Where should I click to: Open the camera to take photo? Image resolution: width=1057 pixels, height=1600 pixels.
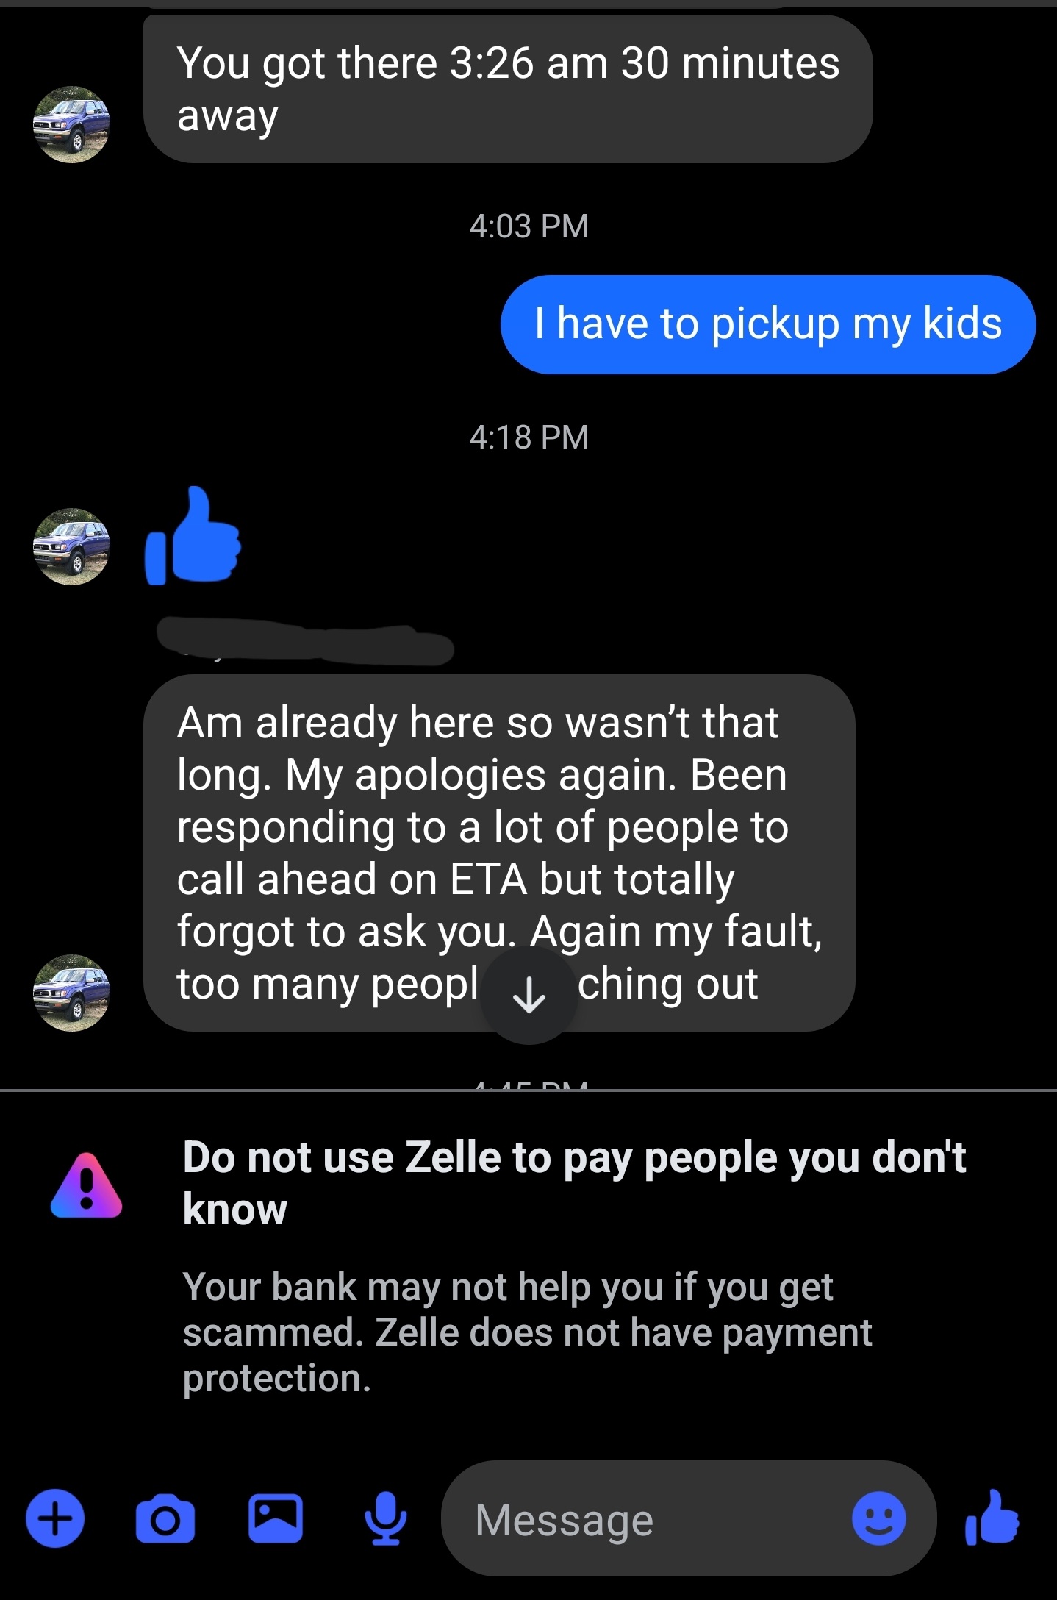[x=165, y=1518]
